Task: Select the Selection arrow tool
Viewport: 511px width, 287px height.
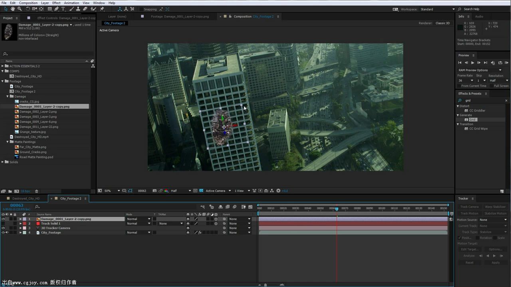Action: (6, 9)
